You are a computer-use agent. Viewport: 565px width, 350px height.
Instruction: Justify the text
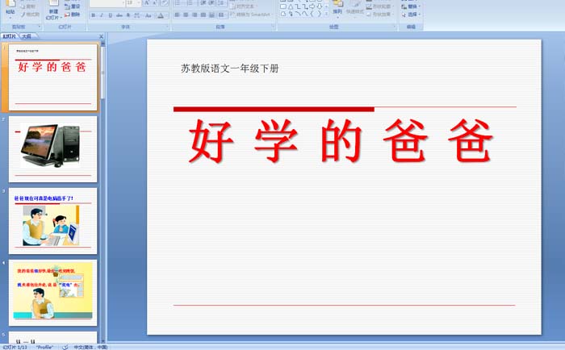(203, 15)
